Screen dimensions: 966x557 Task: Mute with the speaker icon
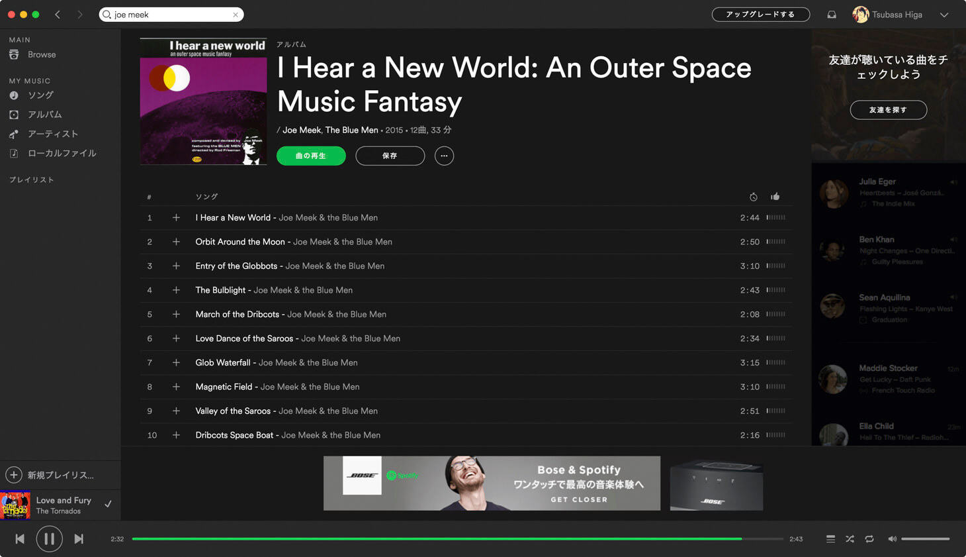[892, 539]
